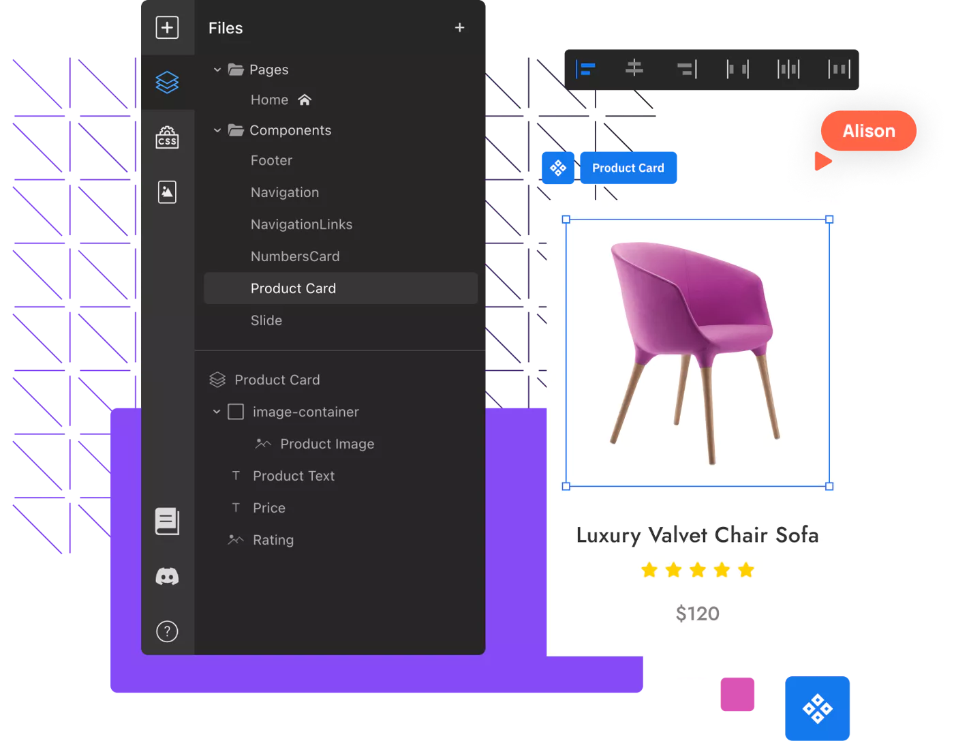This screenshot has height=741, width=954.
Task: Open the Discord community icon
Action: click(x=167, y=577)
